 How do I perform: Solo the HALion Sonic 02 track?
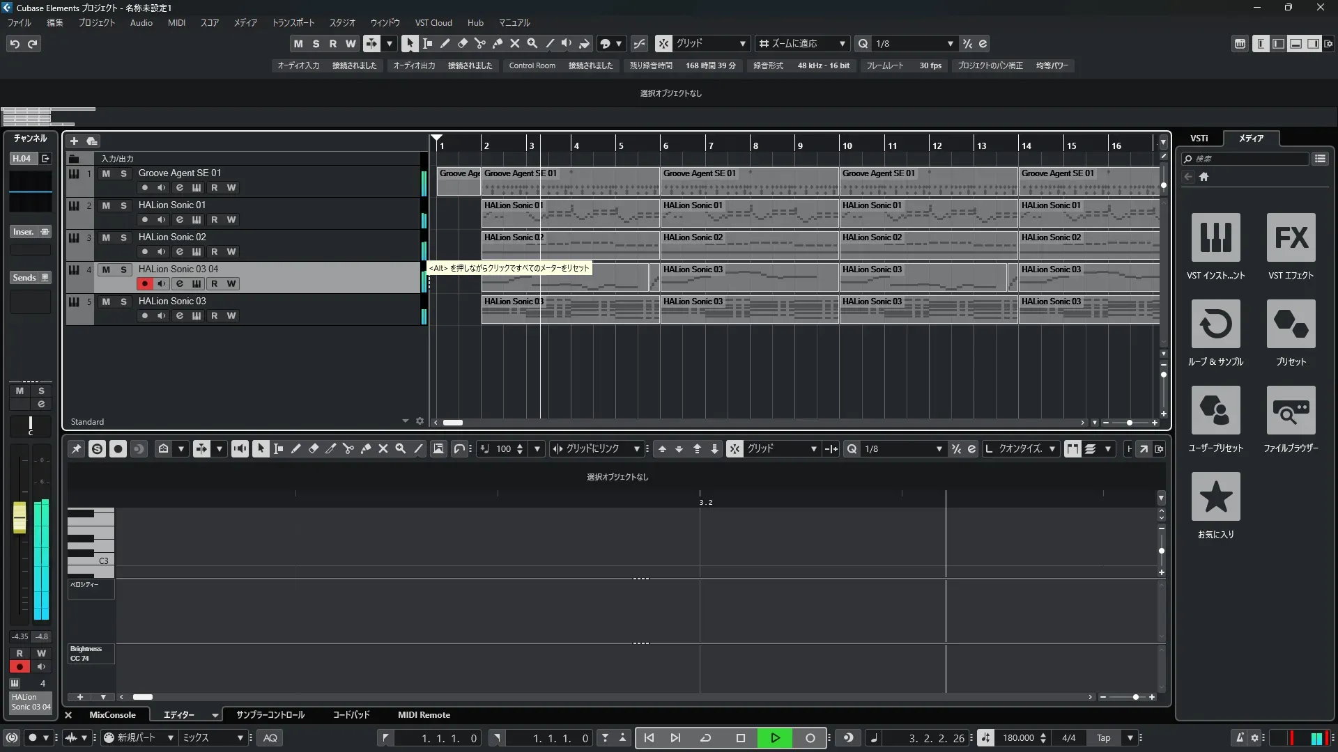123,237
